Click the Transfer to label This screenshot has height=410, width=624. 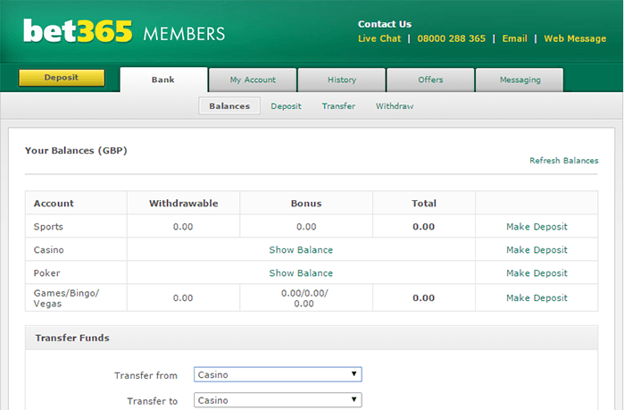tap(152, 401)
